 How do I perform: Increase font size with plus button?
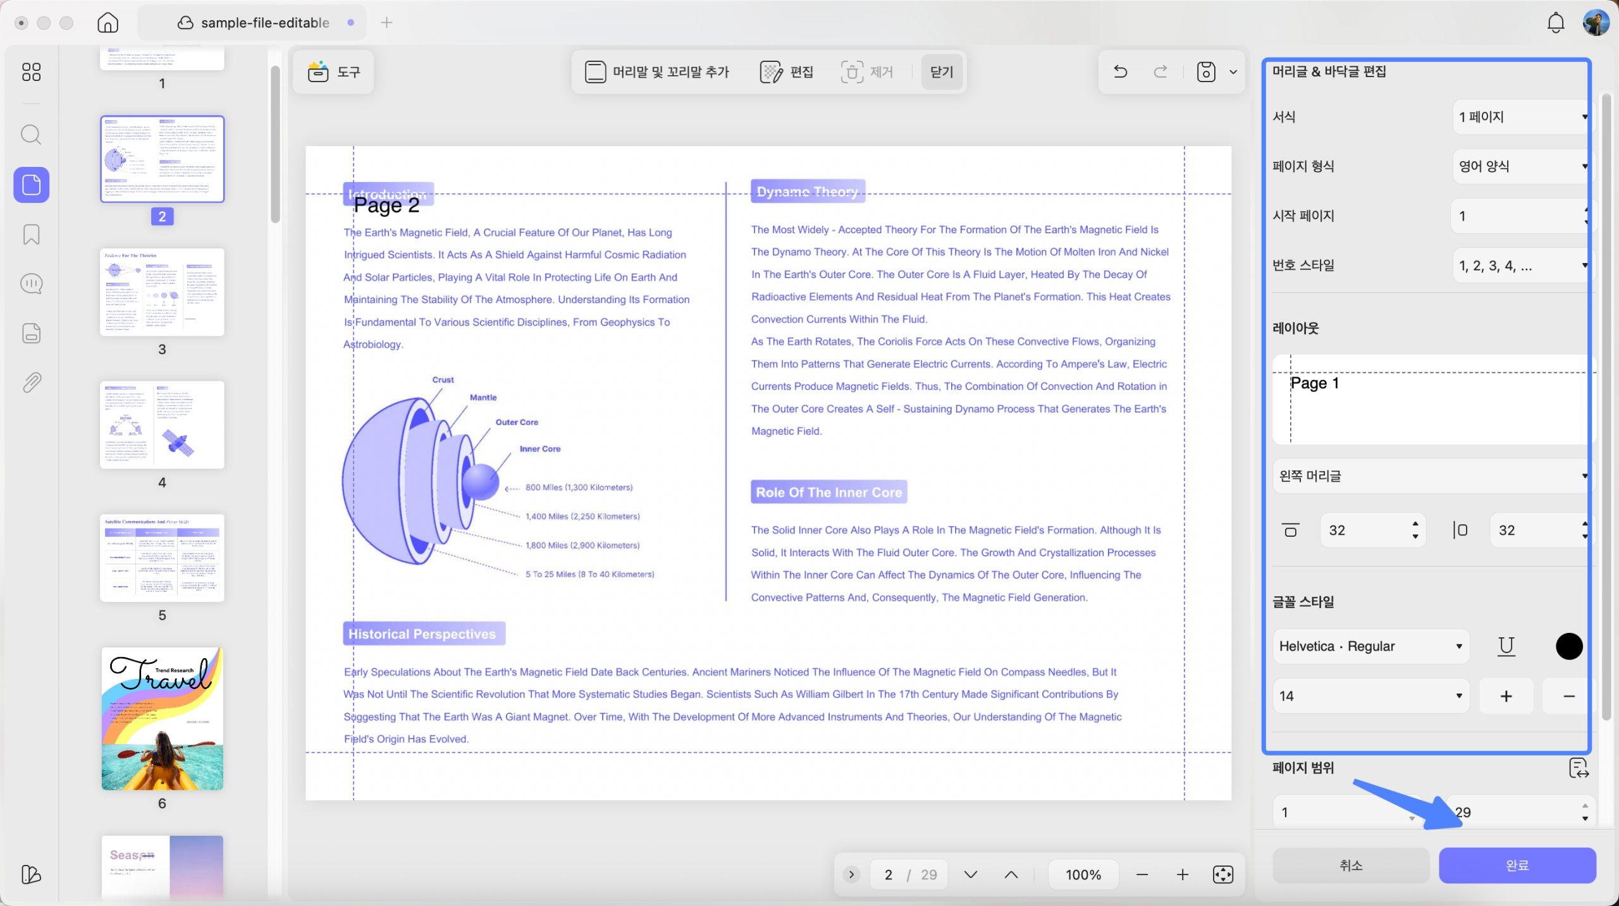click(1506, 696)
